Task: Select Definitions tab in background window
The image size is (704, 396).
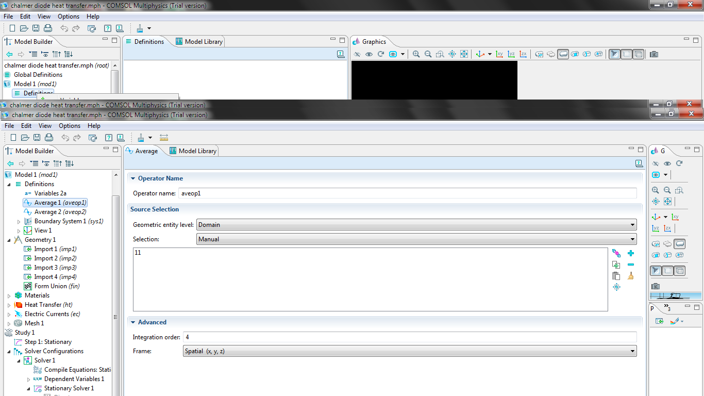Action: [x=144, y=42]
